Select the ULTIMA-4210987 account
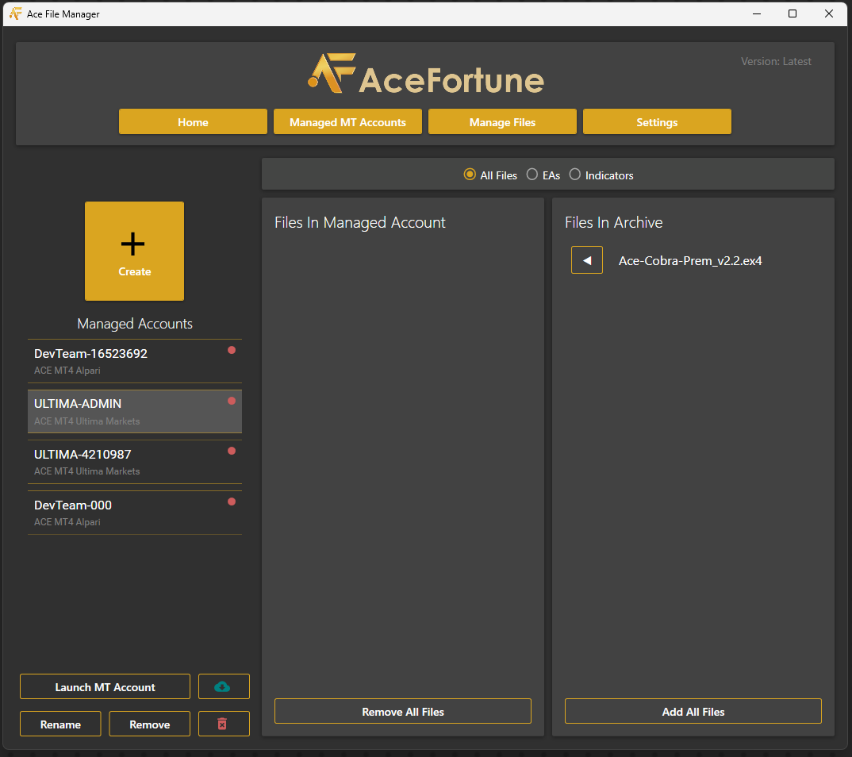The width and height of the screenshot is (852, 757). (135, 462)
